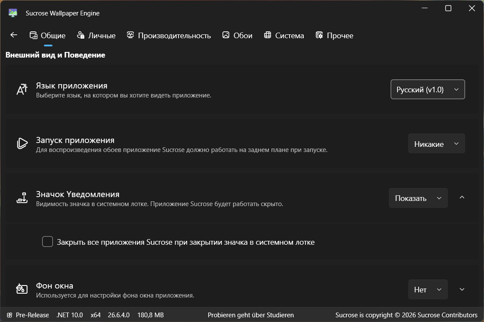
Task: Expand the Фон окна section
Action: pos(462,289)
